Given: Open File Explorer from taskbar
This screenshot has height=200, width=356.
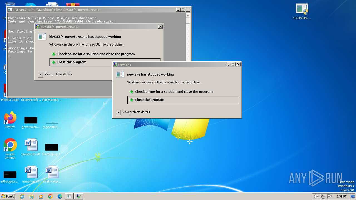Looking at the screenshot, I should pos(31,196).
